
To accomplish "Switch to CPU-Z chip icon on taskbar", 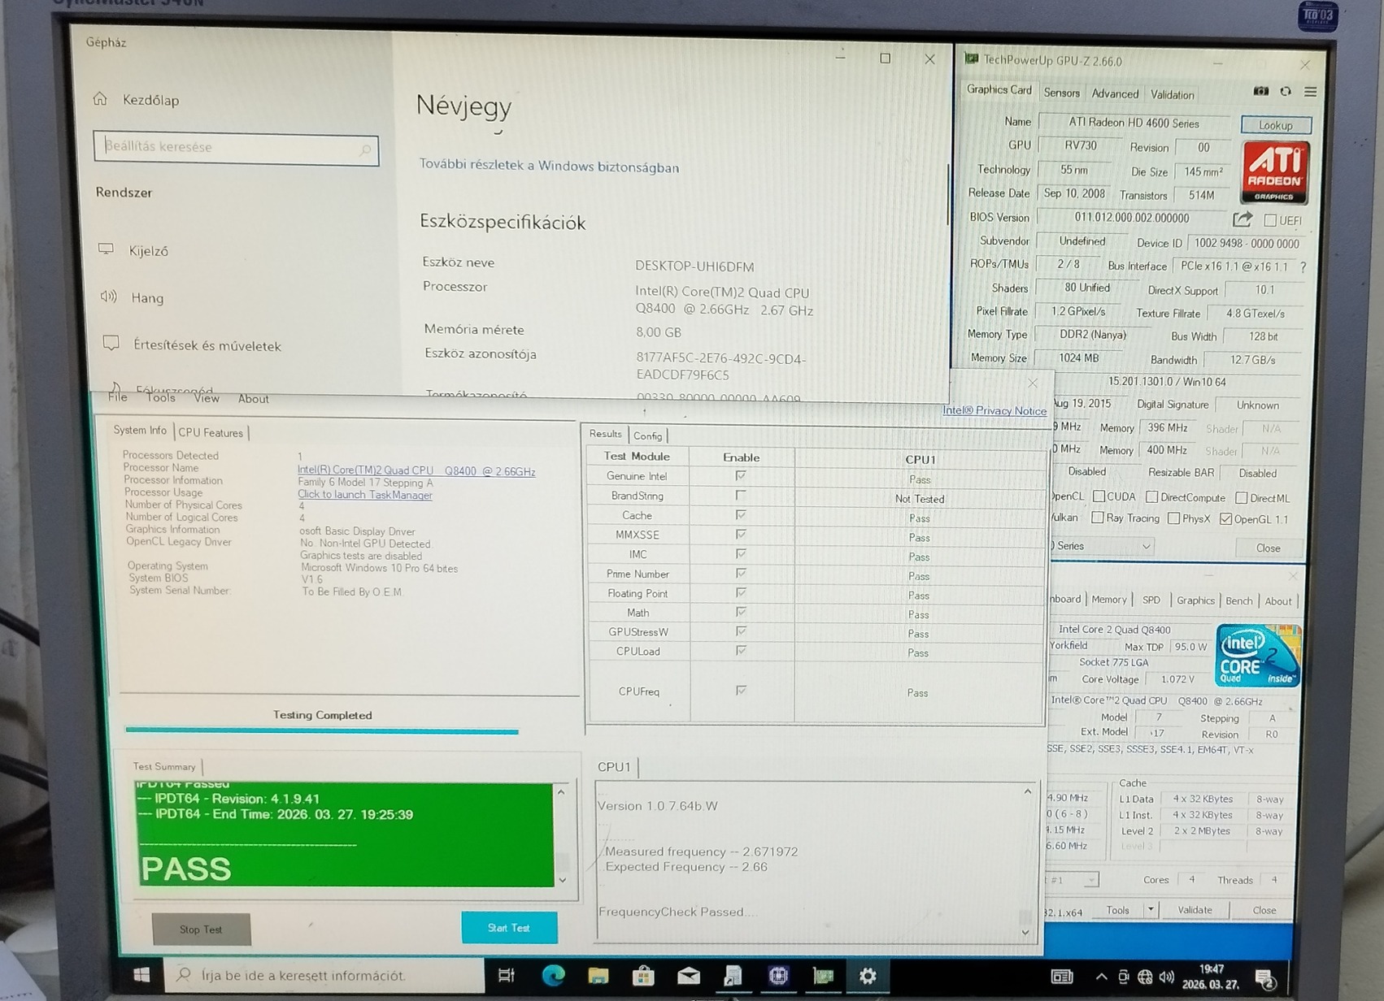I will tap(778, 975).
